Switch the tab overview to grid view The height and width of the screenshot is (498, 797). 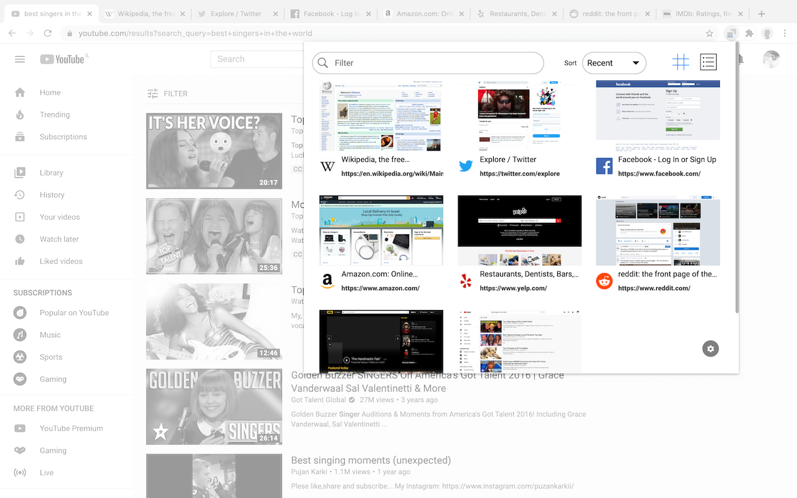click(x=681, y=62)
